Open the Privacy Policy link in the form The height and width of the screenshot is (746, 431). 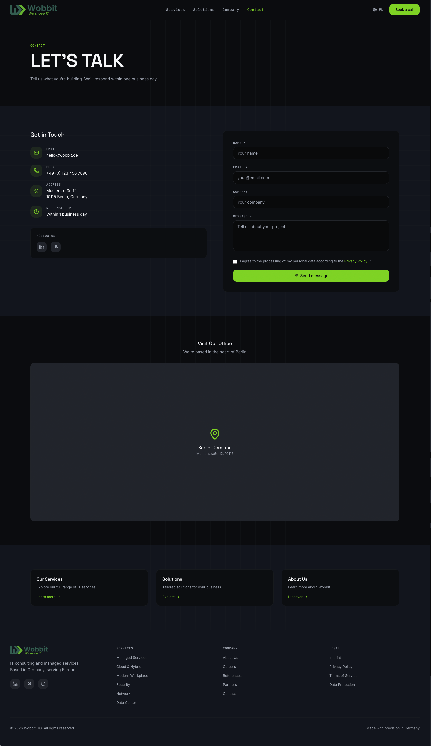tap(356, 261)
